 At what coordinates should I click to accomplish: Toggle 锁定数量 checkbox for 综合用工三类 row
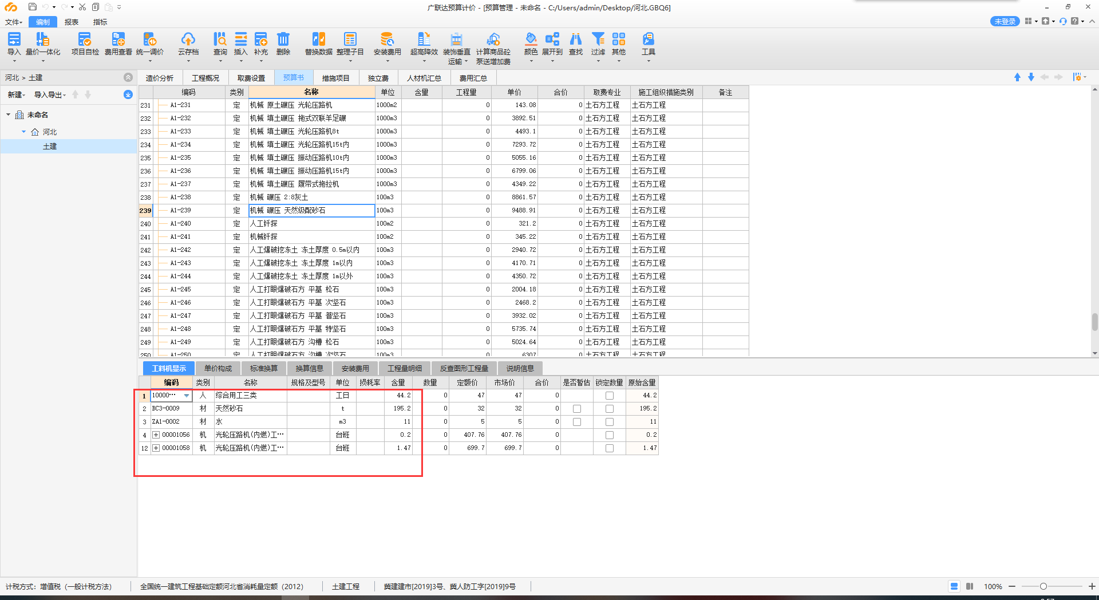click(x=610, y=396)
